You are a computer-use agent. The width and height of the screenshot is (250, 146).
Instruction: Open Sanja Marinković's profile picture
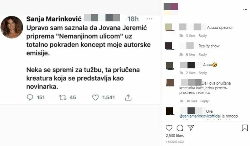pyautogui.click(x=12, y=27)
